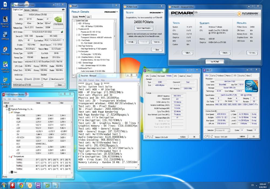Viewport: 270px width, 189px height.
Task: Expand the Fans tree section
Action: (x=9, y=172)
